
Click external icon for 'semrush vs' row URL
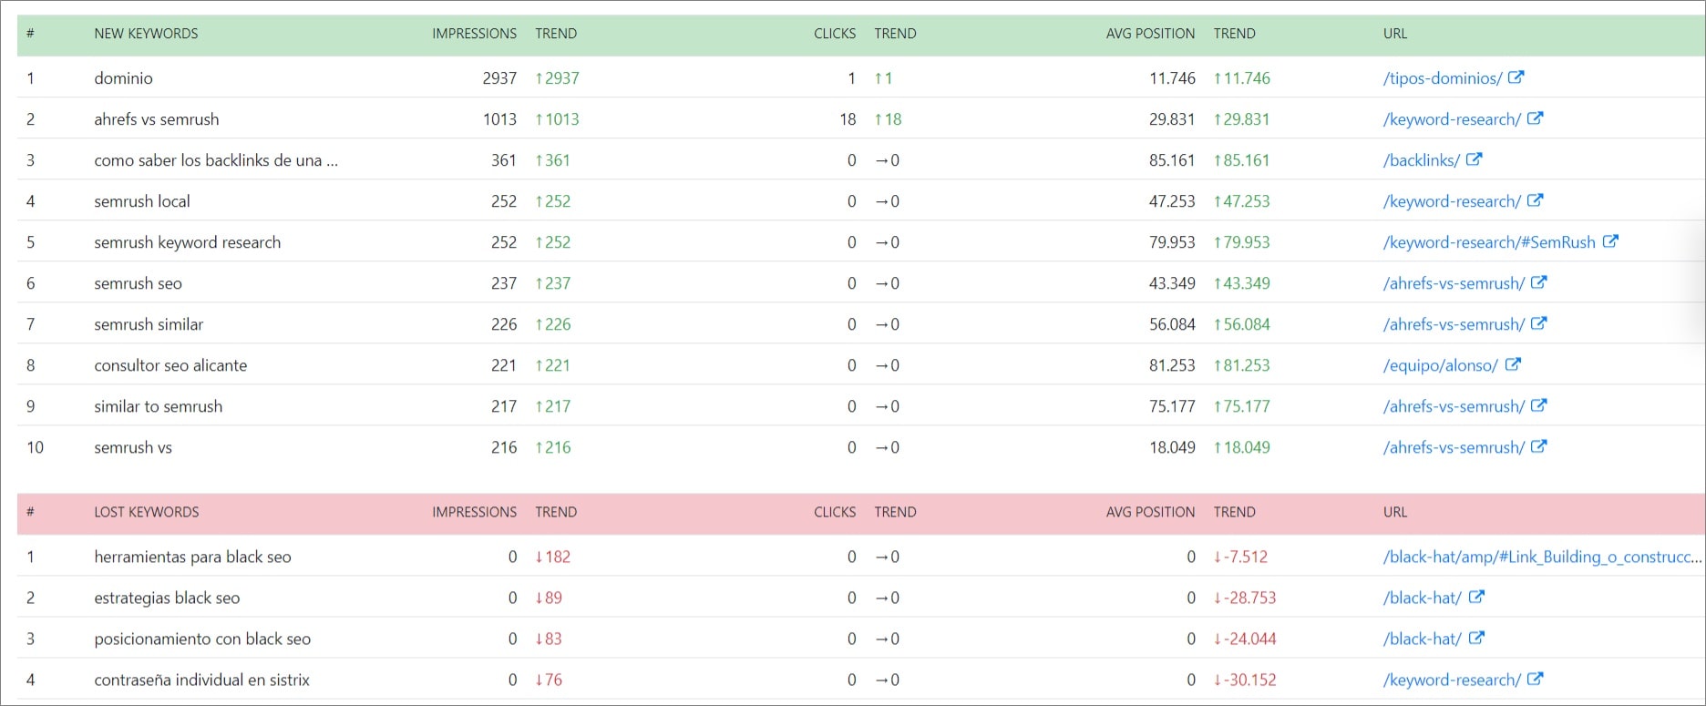point(1538,446)
